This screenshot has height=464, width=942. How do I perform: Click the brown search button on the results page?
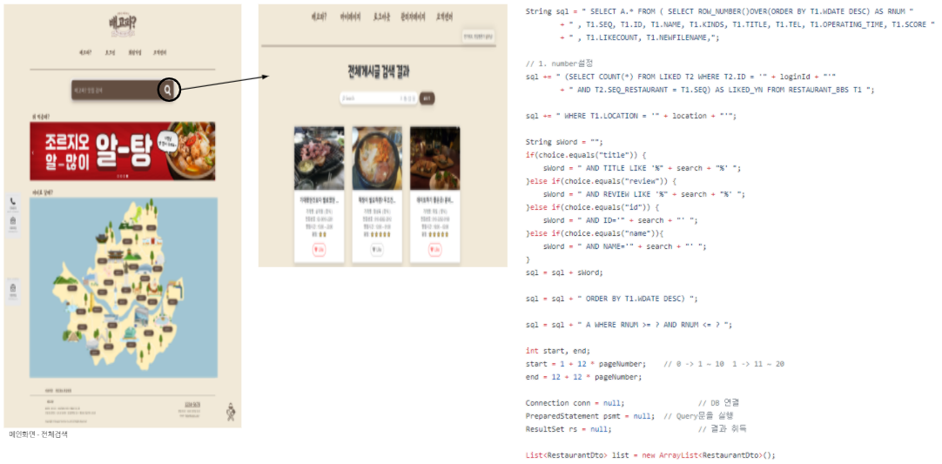click(x=427, y=98)
